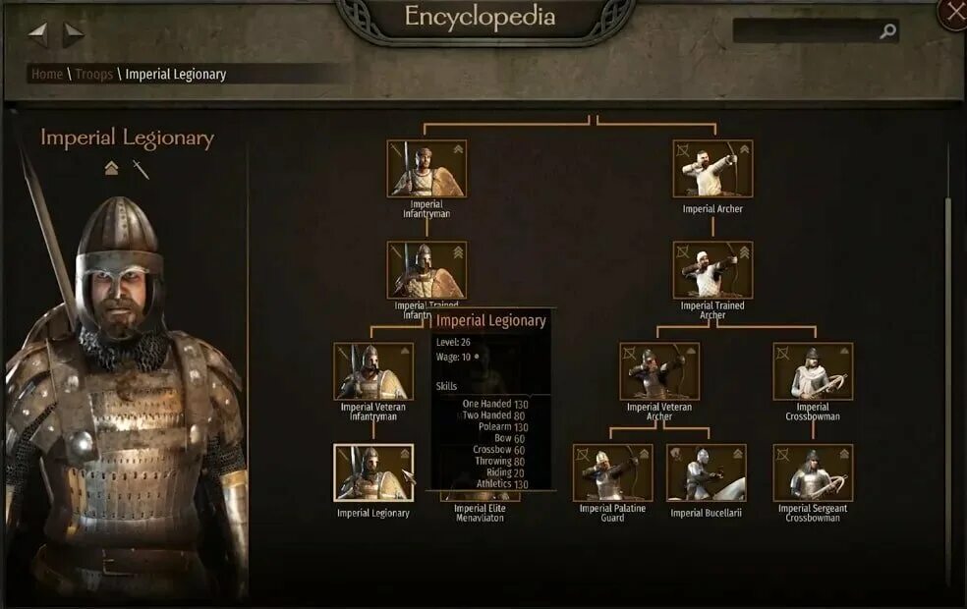Click the sword infantry icon under title
This screenshot has width=967, height=609.
pos(141,169)
